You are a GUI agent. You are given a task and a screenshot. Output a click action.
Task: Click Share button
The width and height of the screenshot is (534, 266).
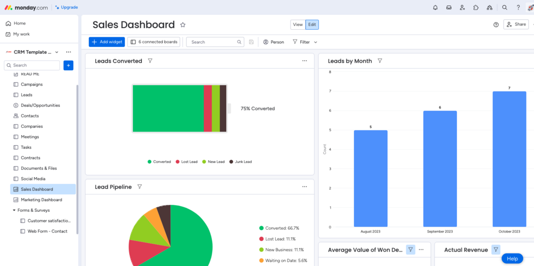516,24
